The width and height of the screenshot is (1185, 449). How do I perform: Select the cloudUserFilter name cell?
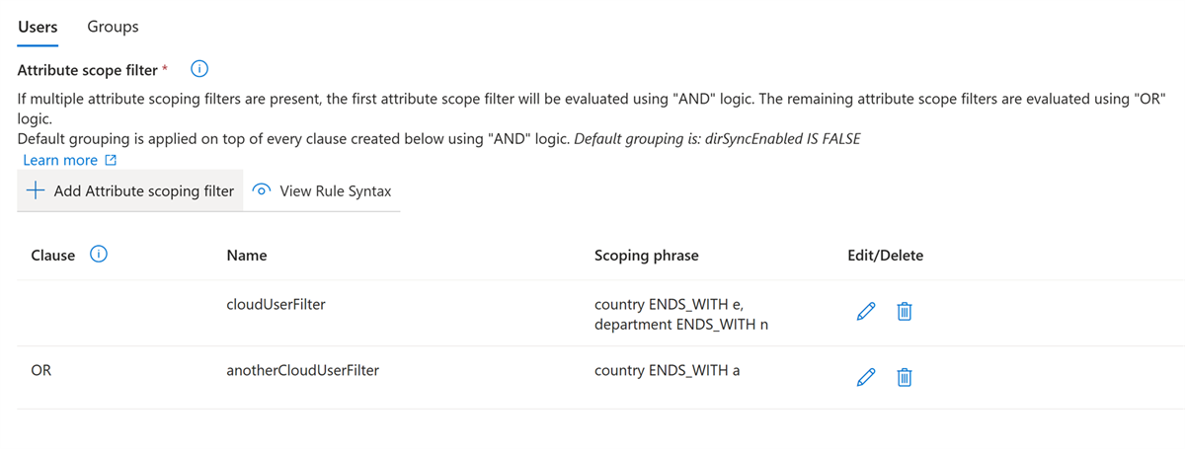point(276,305)
